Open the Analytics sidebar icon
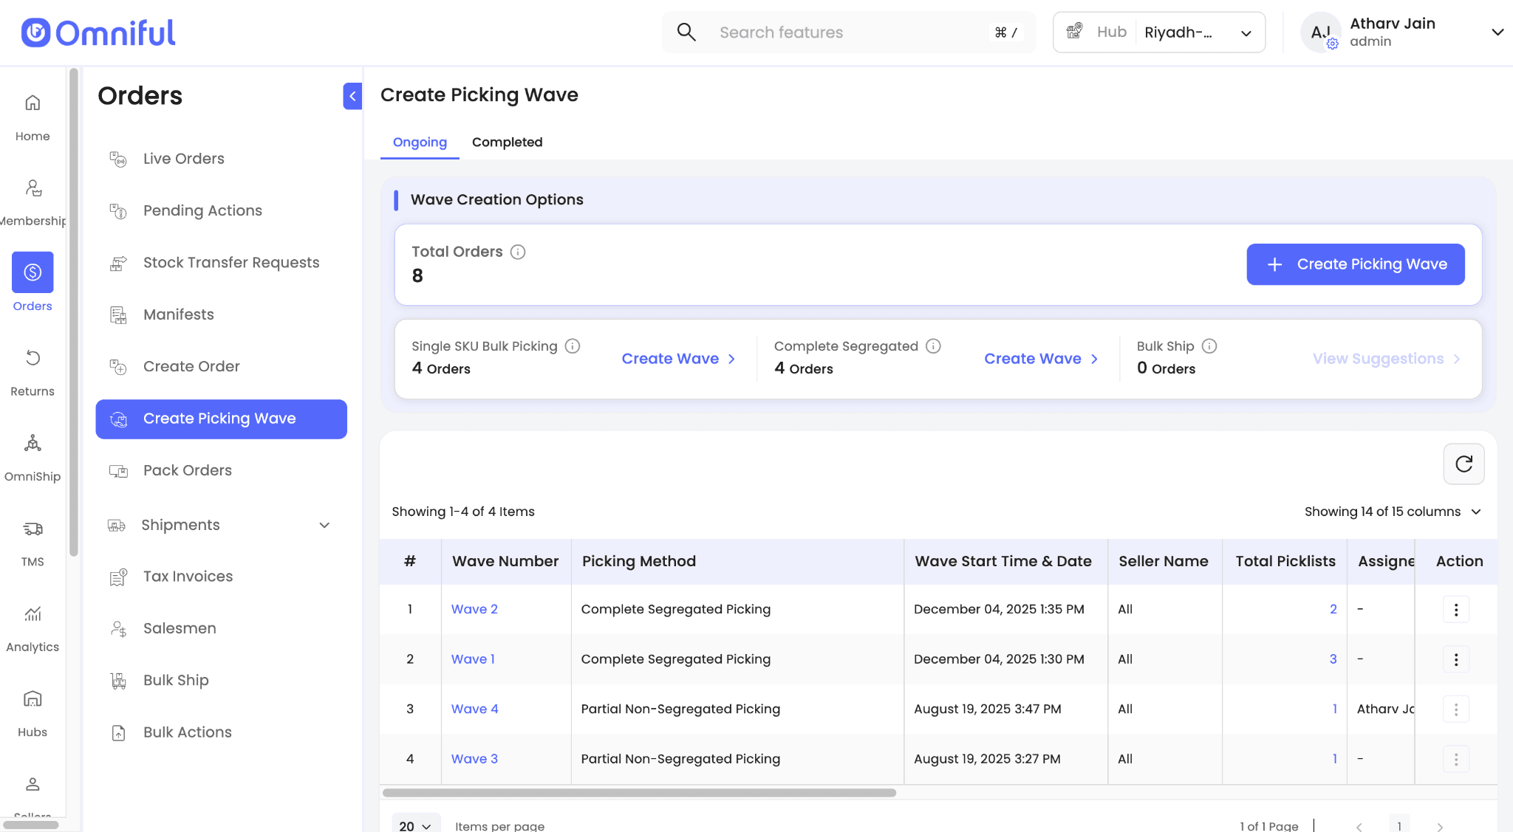The image size is (1513, 832). [x=33, y=614]
